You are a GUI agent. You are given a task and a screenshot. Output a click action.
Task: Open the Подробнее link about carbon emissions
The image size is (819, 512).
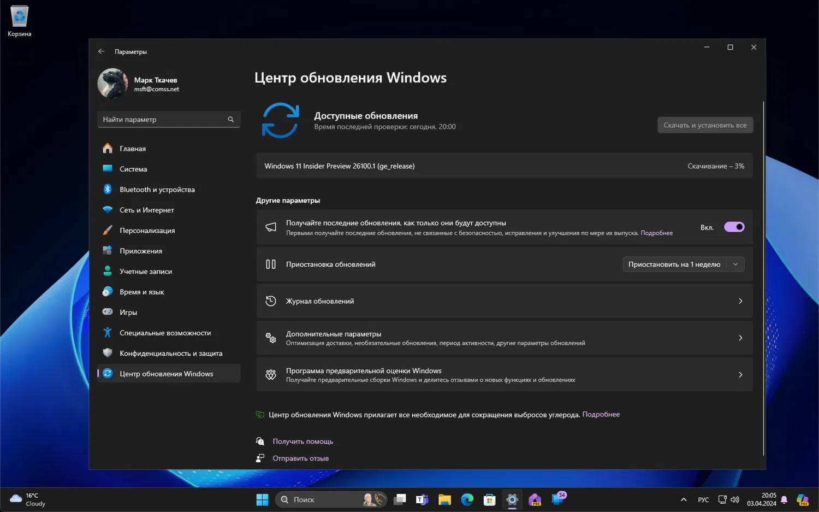[601, 414]
